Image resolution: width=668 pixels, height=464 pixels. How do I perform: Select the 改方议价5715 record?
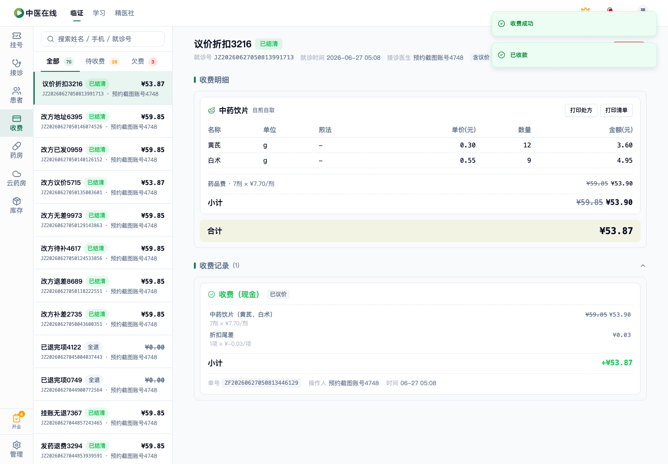click(103, 187)
